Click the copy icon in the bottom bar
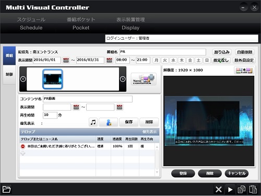Viewport: 261px width, 196px height. coord(242,189)
